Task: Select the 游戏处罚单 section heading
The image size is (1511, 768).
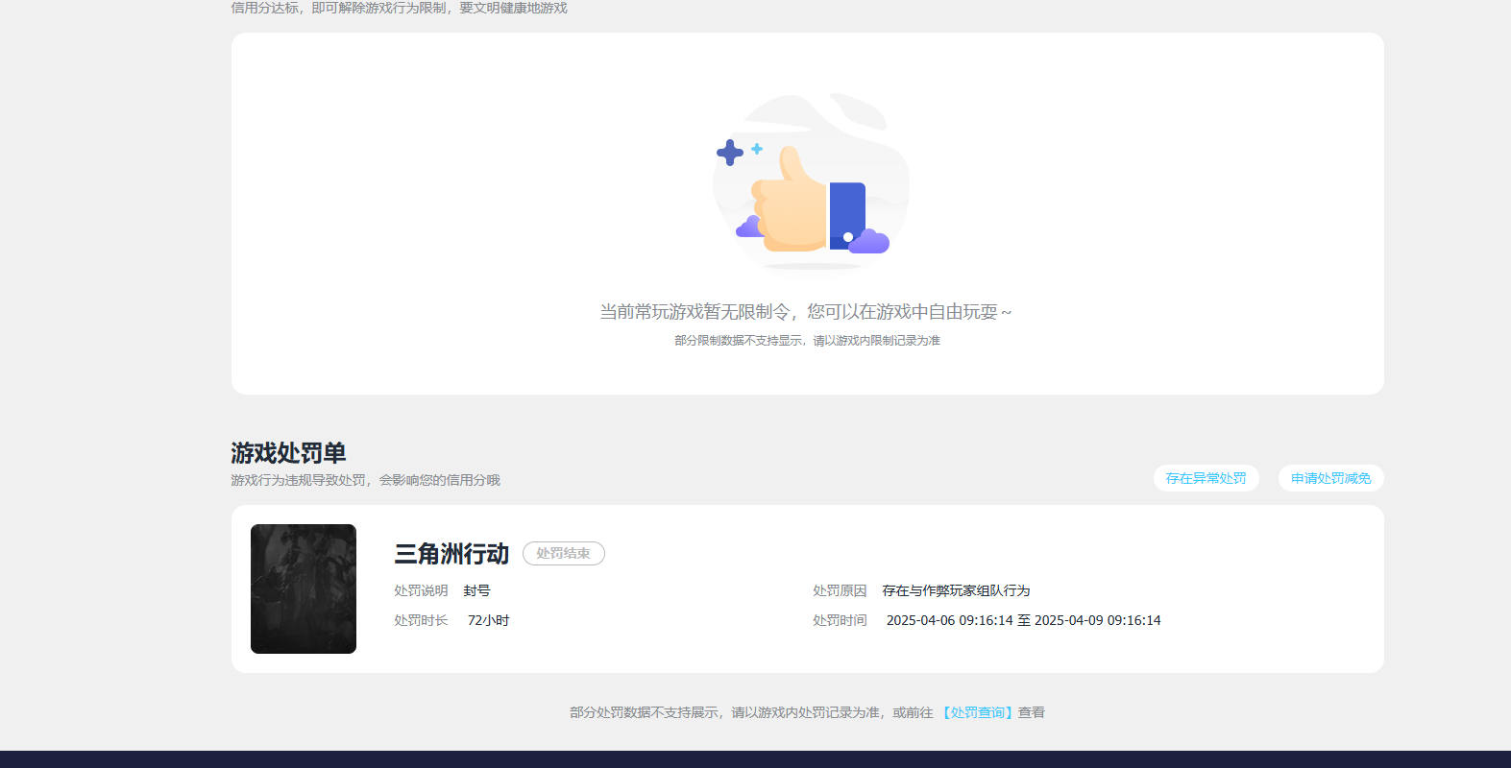Action: coord(288,452)
